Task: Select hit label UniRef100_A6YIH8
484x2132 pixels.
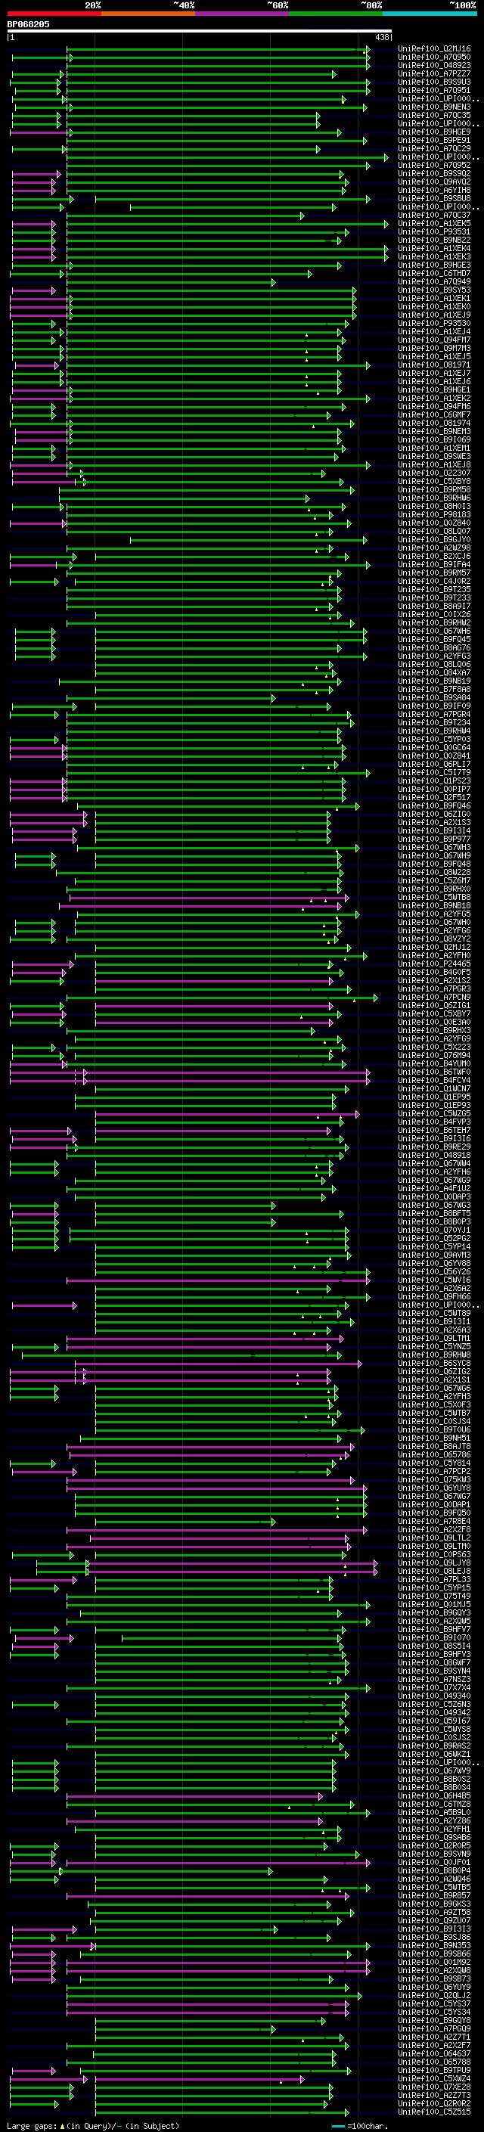Action: coord(434,191)
